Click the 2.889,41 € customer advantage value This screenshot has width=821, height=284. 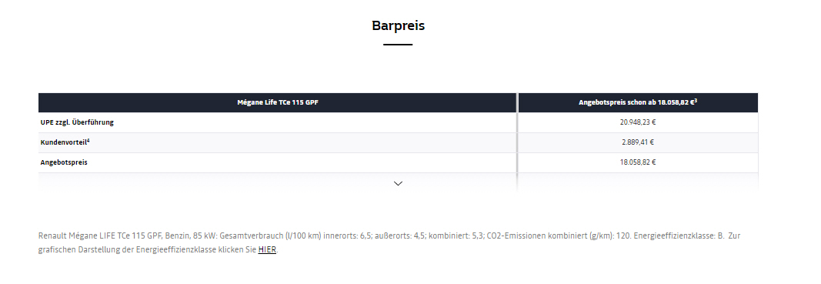point(638,142)
